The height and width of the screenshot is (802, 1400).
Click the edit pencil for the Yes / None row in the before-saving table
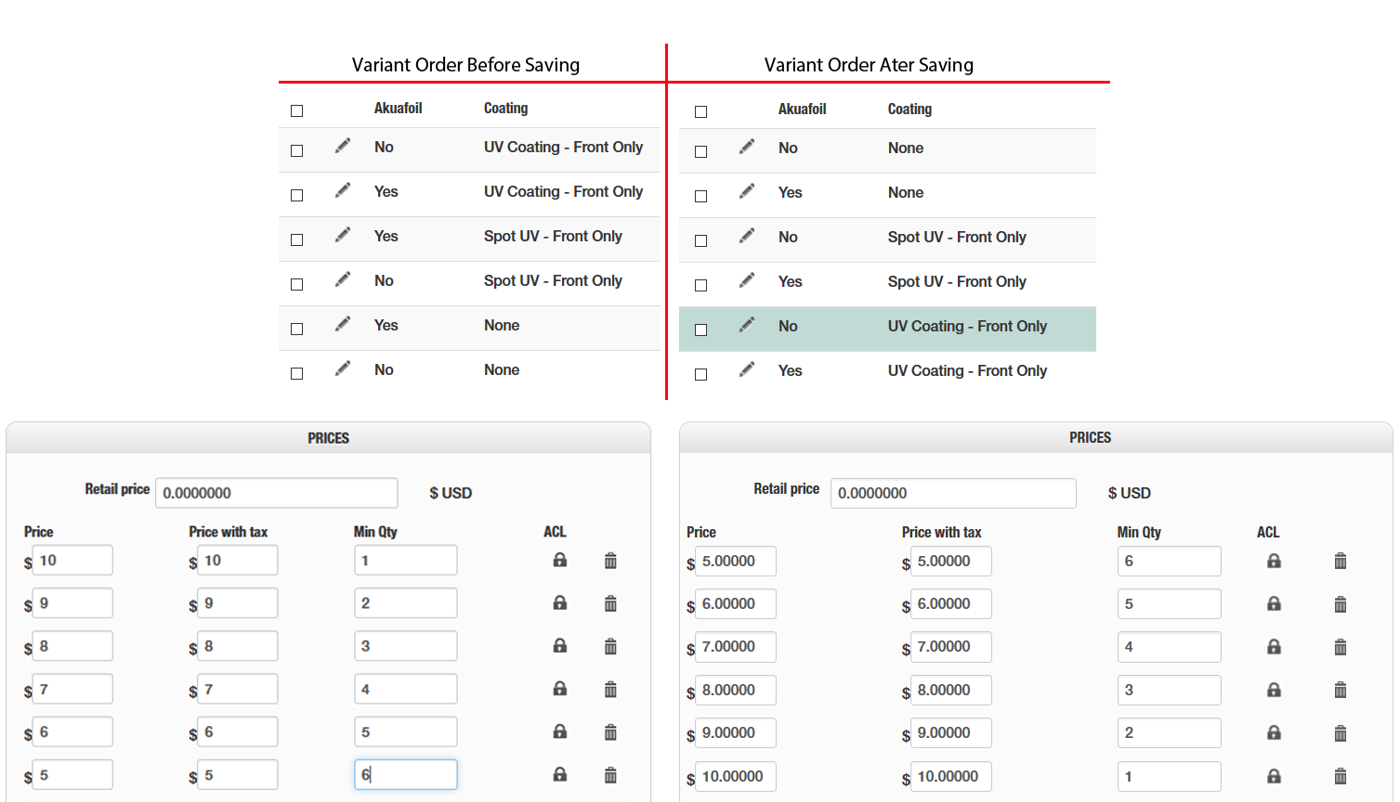343,324
